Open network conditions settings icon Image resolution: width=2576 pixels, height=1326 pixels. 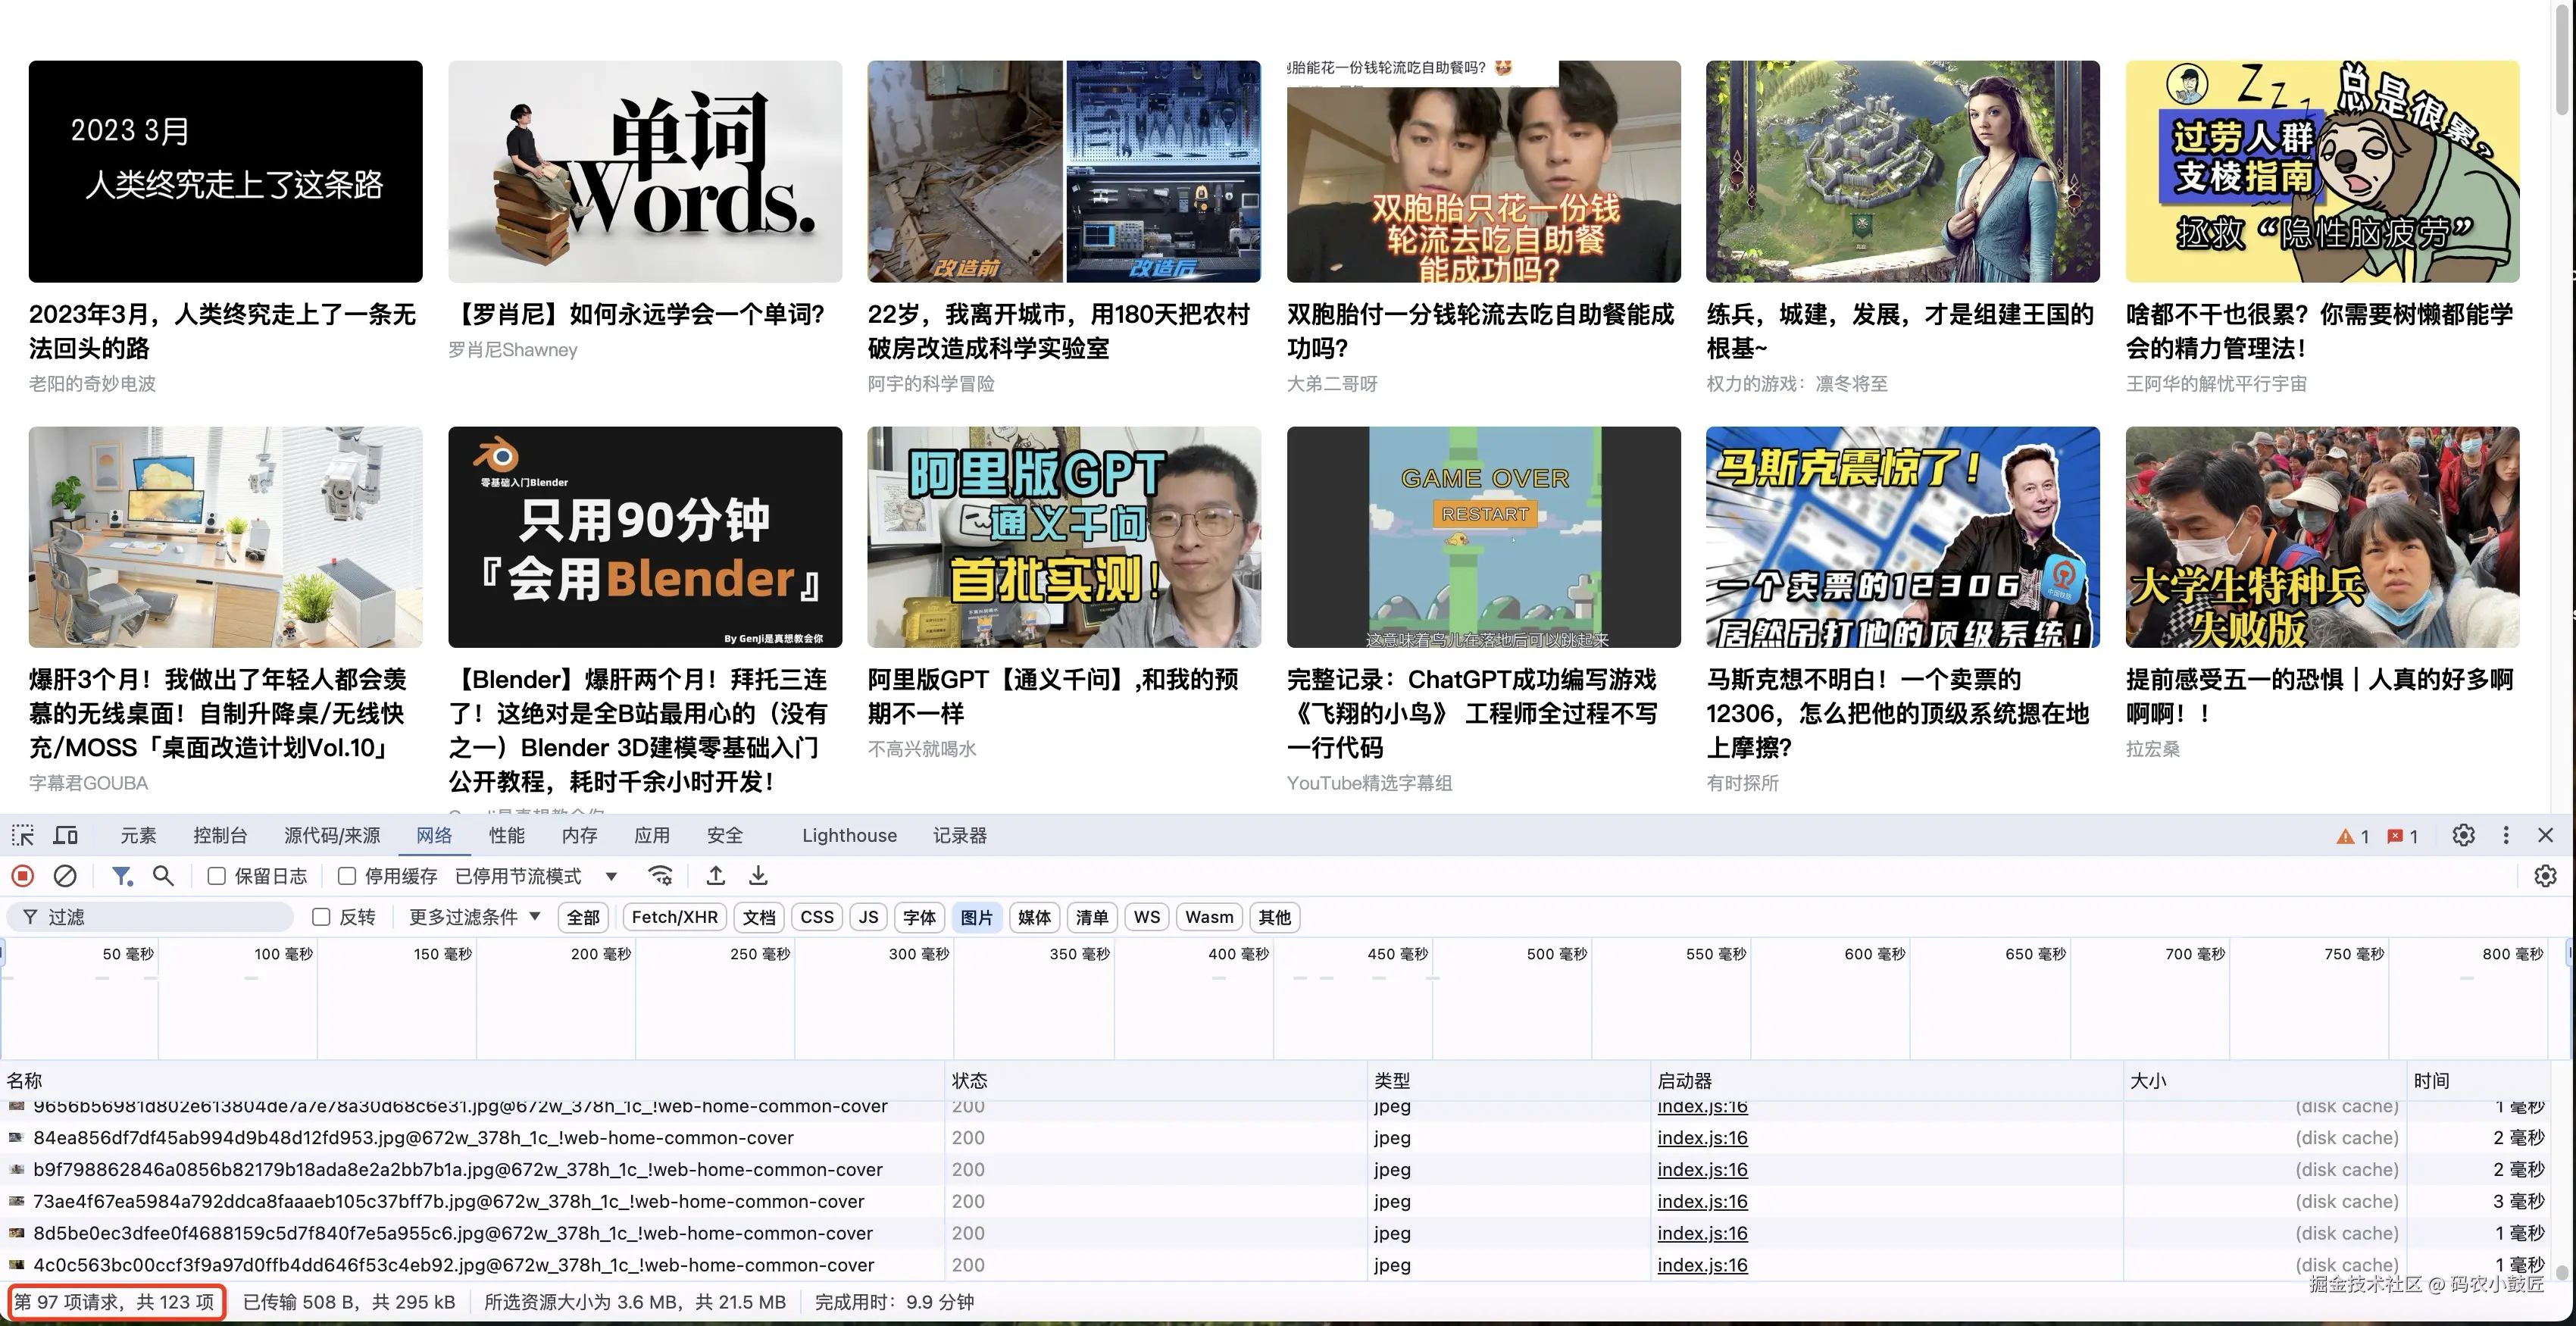click(x=661, y=875)
